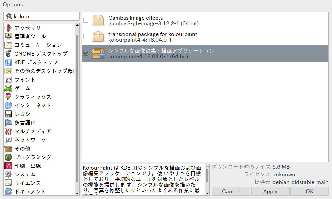Image resolution: width=332 pixels, height=199 pixels.
Task: Open the レガシー floppy disk icon
Action: coord(8,114)
